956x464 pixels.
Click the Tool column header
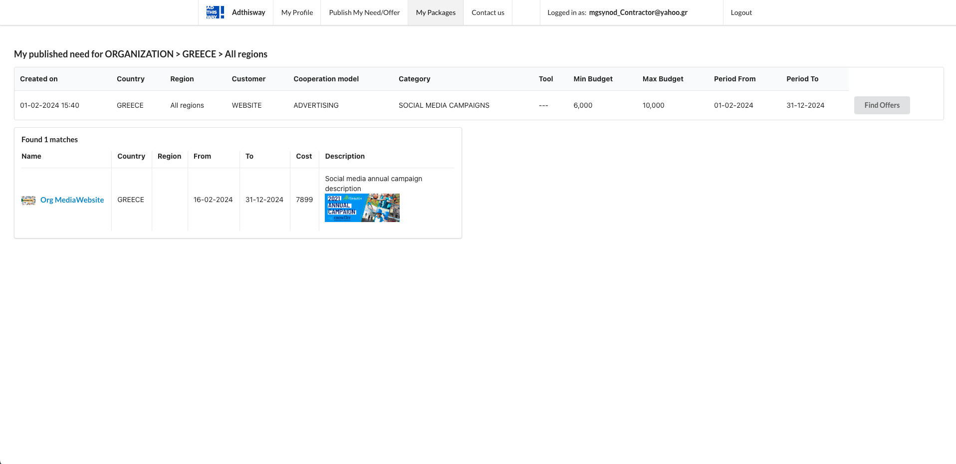[x=546, y=79]
